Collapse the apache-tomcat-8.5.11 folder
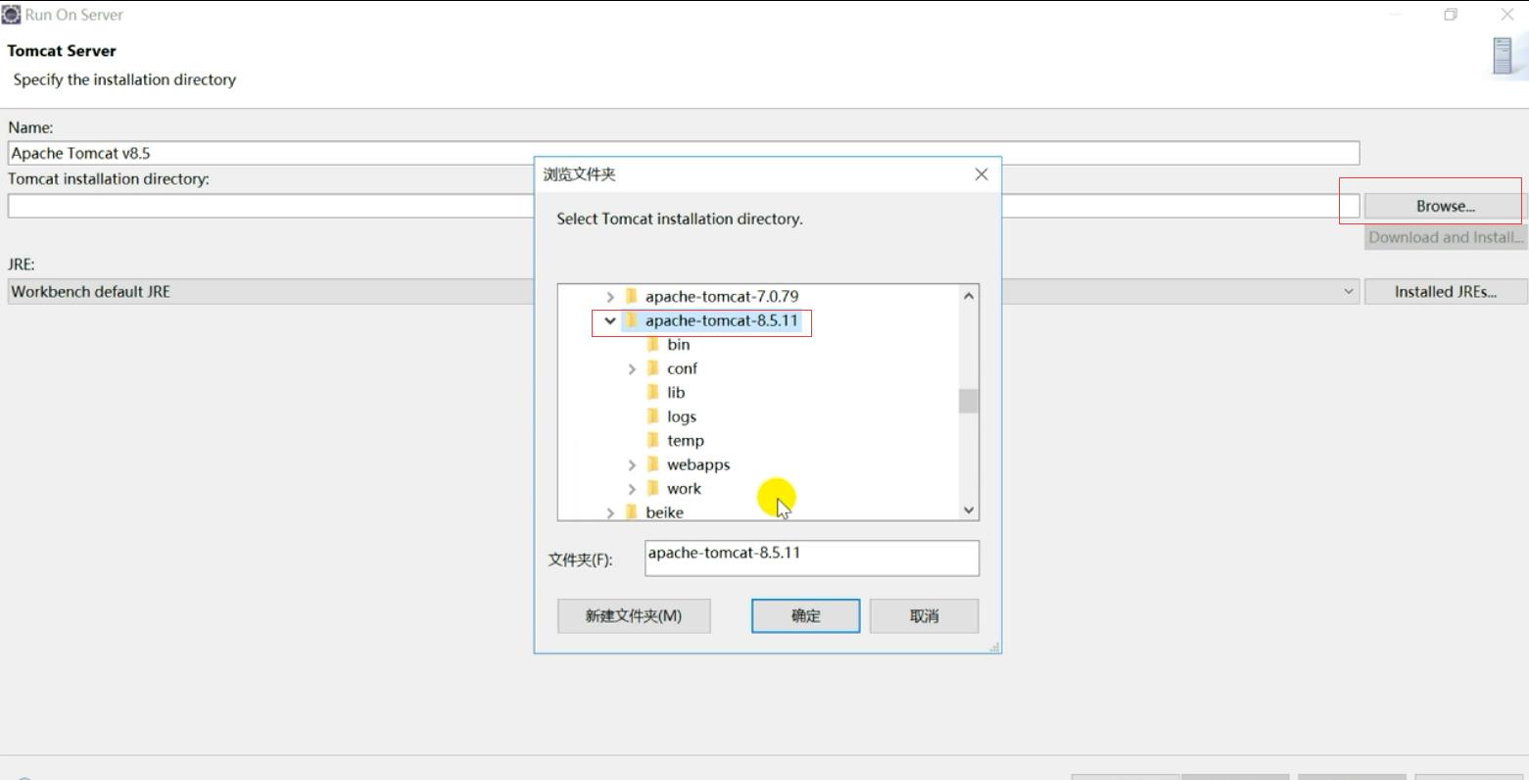1529x780 pixels. (x=610, y=320)
